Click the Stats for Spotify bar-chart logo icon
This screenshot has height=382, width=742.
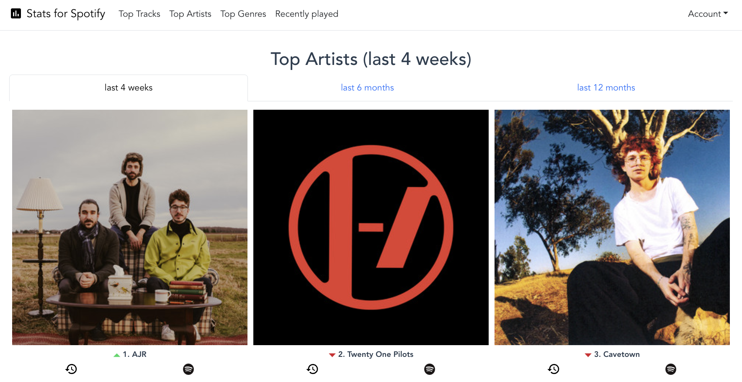click(x=16, y=13)
